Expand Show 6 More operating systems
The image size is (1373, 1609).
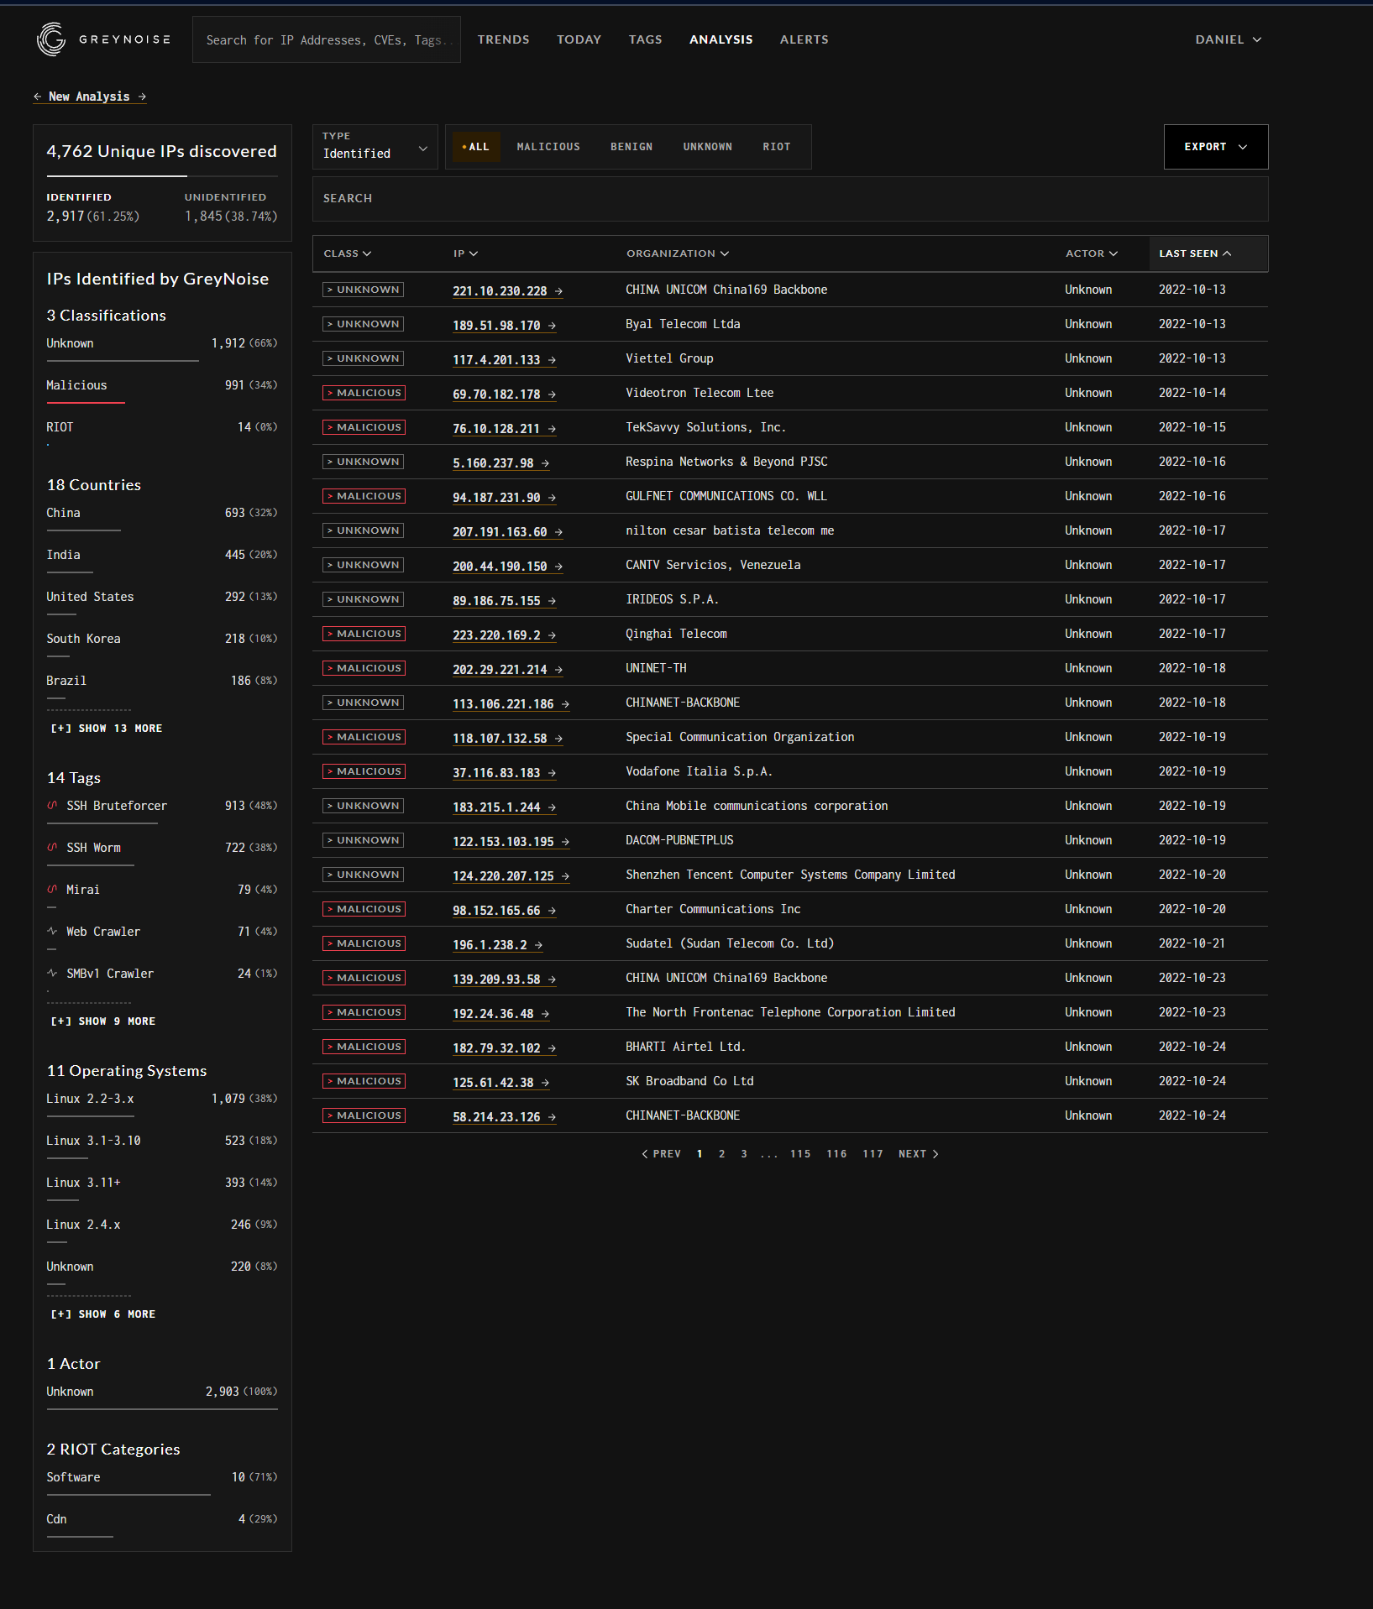tap(103, 1314)
